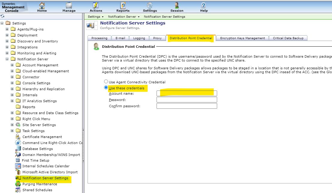Expand the Agents/Plug-ins folder
Image resolution: width=332 pixels, height=193 pixels.
7,29
